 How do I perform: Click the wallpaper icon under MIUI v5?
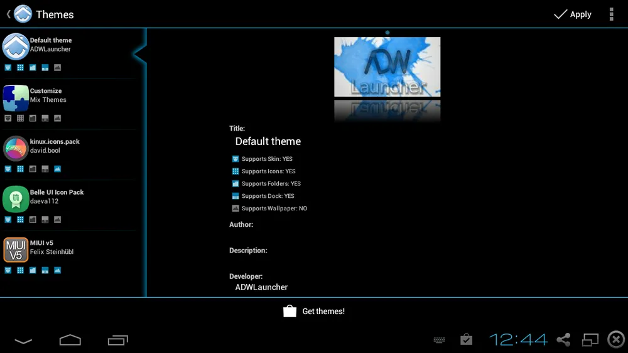(58, 270)
